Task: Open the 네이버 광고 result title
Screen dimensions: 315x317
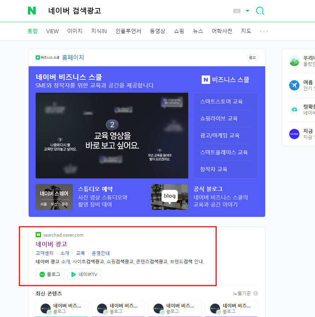Action: (51, 244)
